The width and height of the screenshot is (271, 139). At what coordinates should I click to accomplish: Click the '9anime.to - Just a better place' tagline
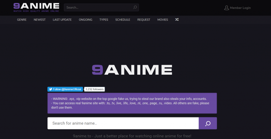pyautogui.click(x=132, y=136)
